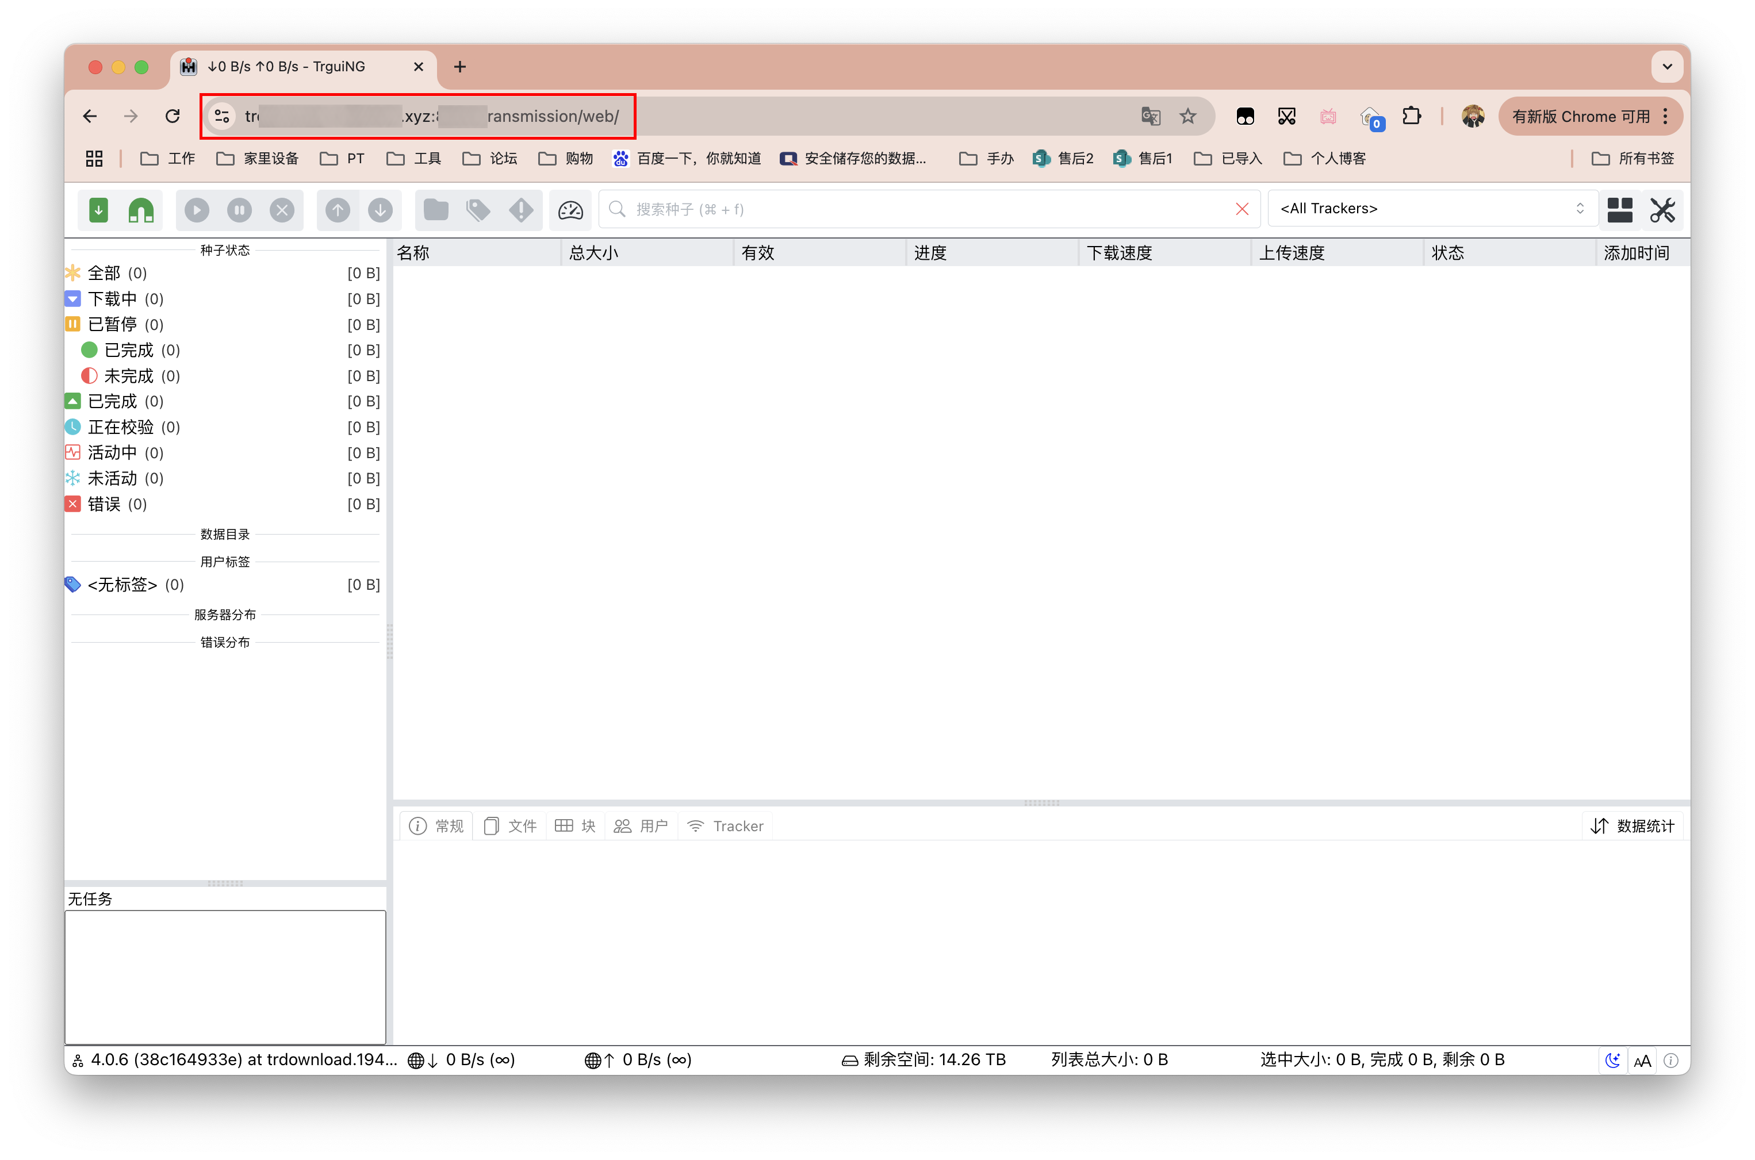This screenshot has width=1755, height=1160.
Task: Add magnet link with magnet icon
Action: pos(140,210)
